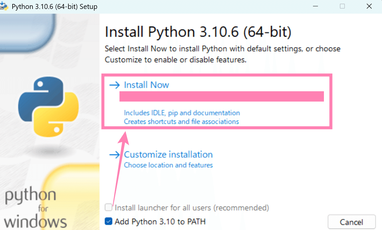
Task: Select the Install Now option
Action: [x=146, y=85]
